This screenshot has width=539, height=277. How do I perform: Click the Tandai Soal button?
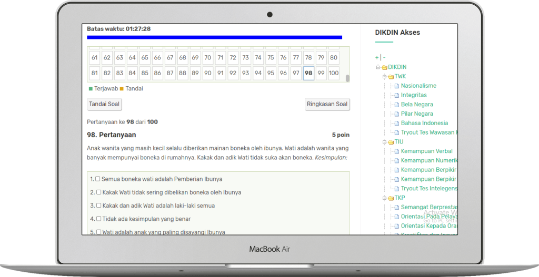[x=104, y=104]
